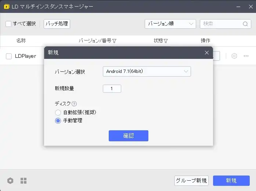The width and height of the screenshot is (256, 191).
Task: Click the 新規数量 number input field
Action: pos(112,89)
